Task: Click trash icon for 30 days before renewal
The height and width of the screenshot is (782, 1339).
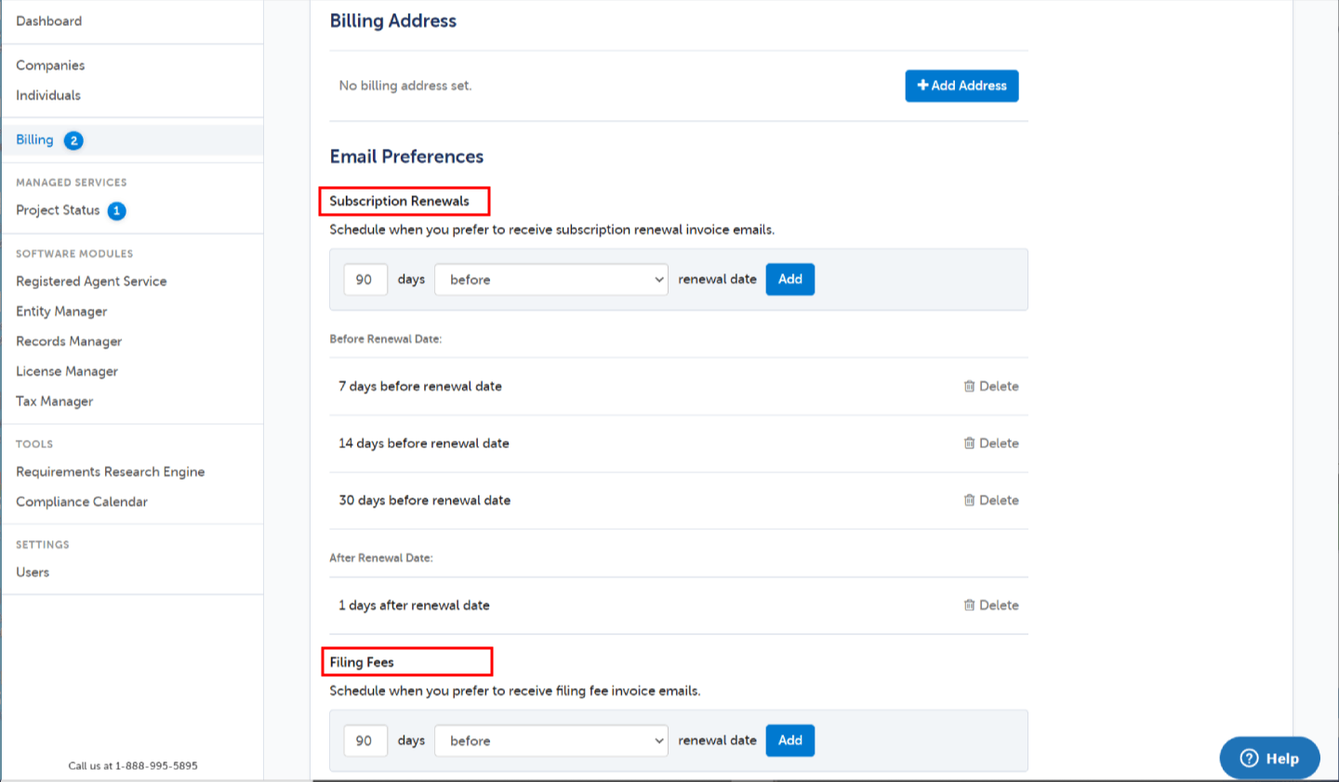Action: [969, 500]
